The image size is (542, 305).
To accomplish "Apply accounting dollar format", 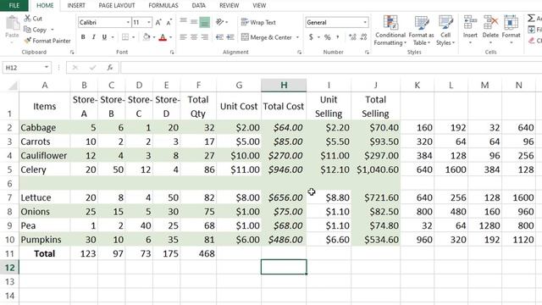I will click(x=311, y=37).
